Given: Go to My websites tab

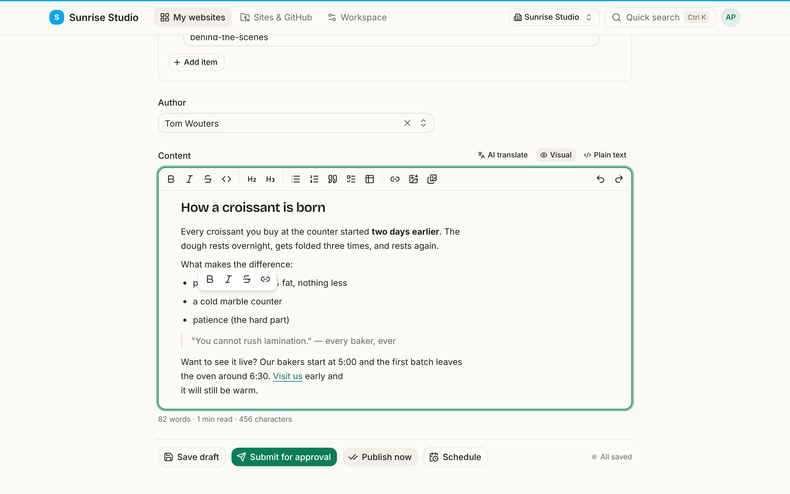Looking at the screenshot, I should click(x=193, y=17).
